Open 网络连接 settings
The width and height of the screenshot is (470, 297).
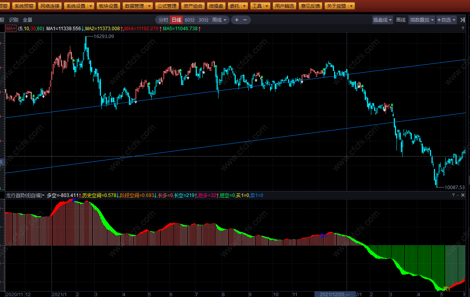[x=50, y=6]
